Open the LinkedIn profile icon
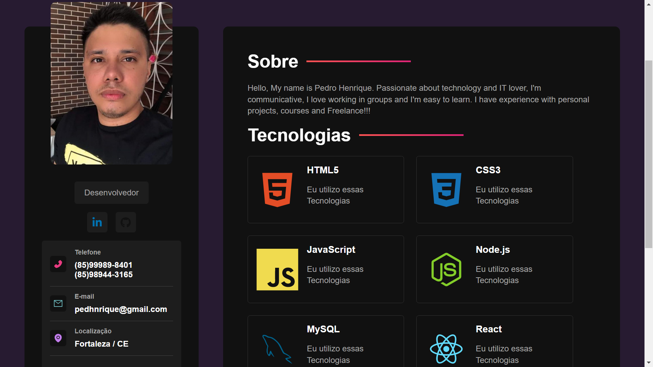This screenshot has width=653, height=367. click(x=97, y=222)
